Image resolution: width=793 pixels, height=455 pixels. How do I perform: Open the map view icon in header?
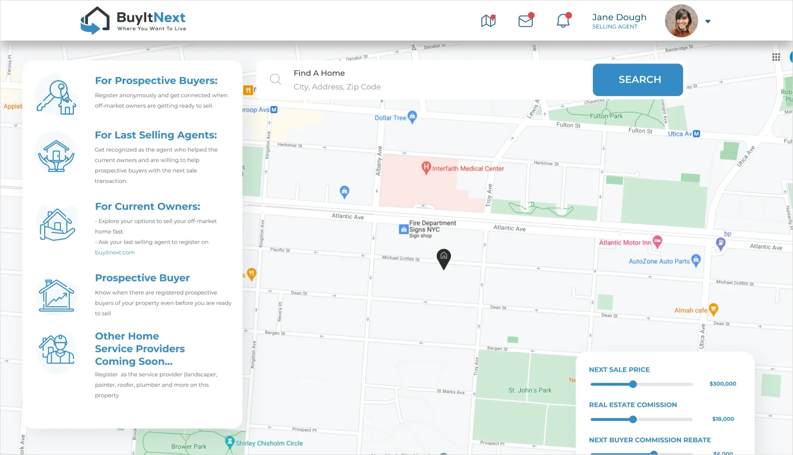pos(488,21)
